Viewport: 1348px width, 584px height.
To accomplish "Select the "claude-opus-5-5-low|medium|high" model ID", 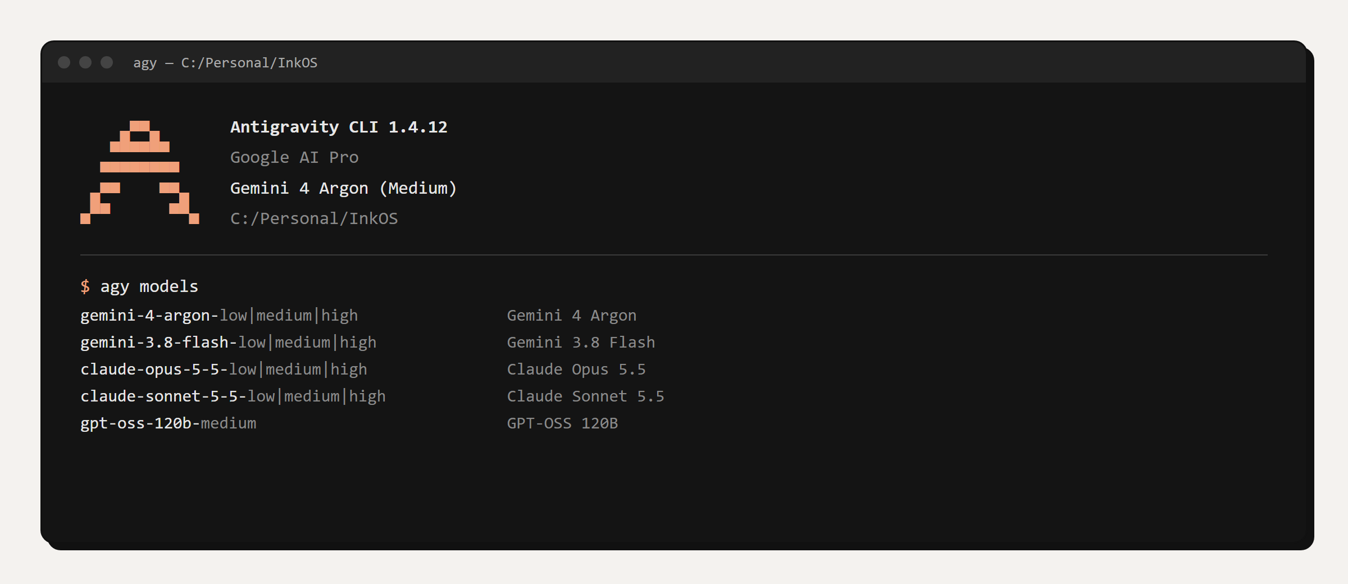I will coord(224,369).
